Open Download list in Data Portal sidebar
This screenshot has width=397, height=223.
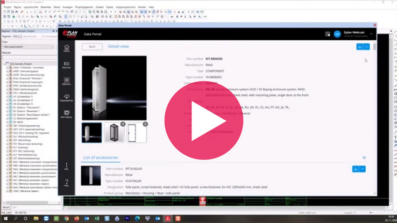point(67,98)
